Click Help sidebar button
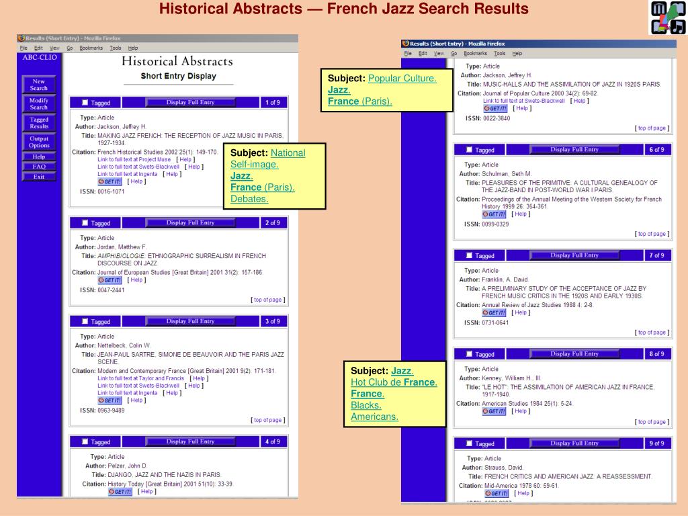The width and height of the screenshot is (688, 516). tap(38, 157)
